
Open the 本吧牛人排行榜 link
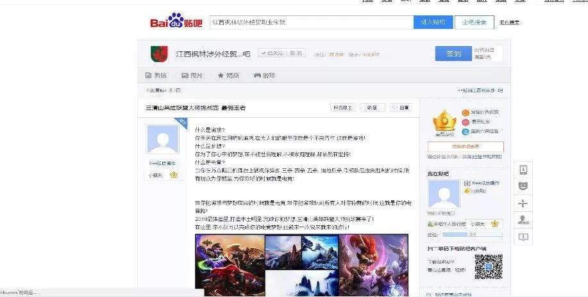(x=449, y=224)
